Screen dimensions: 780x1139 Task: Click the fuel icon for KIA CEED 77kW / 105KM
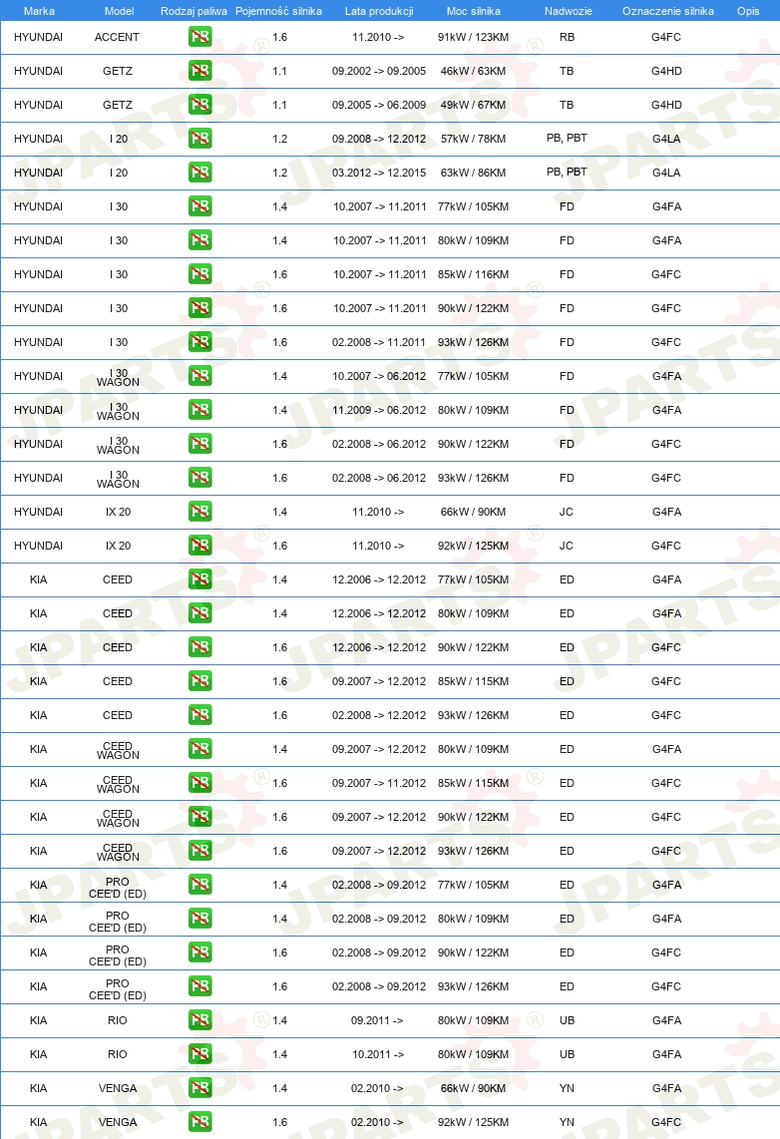[x=199, y=578]
